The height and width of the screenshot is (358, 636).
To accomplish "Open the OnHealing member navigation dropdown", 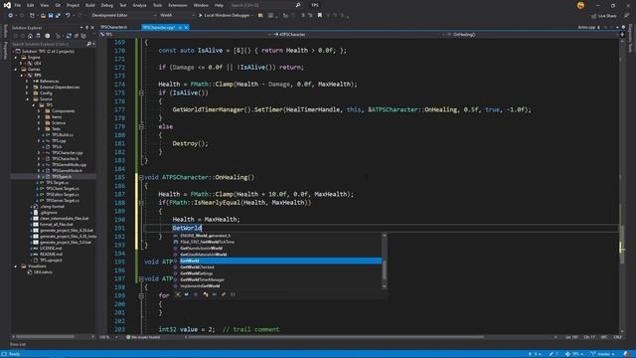I will coord(532,35).
